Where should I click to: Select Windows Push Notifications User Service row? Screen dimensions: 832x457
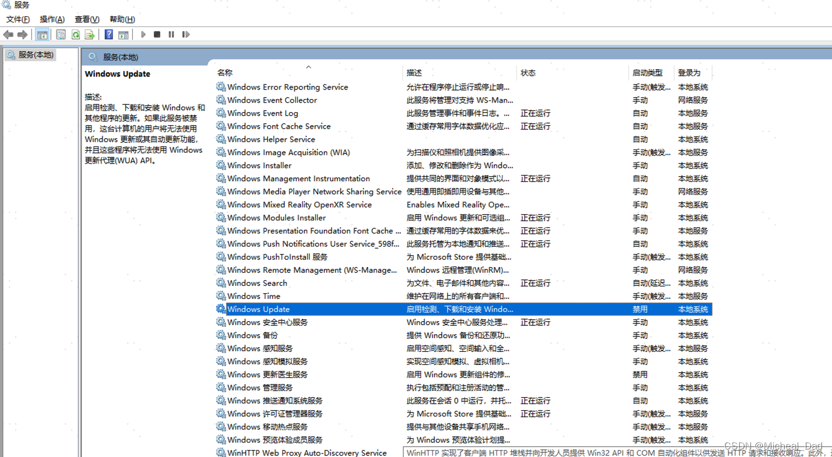coord(463,244)
